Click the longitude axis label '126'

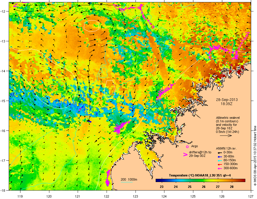pyautogui.click(x=222, y=196)
